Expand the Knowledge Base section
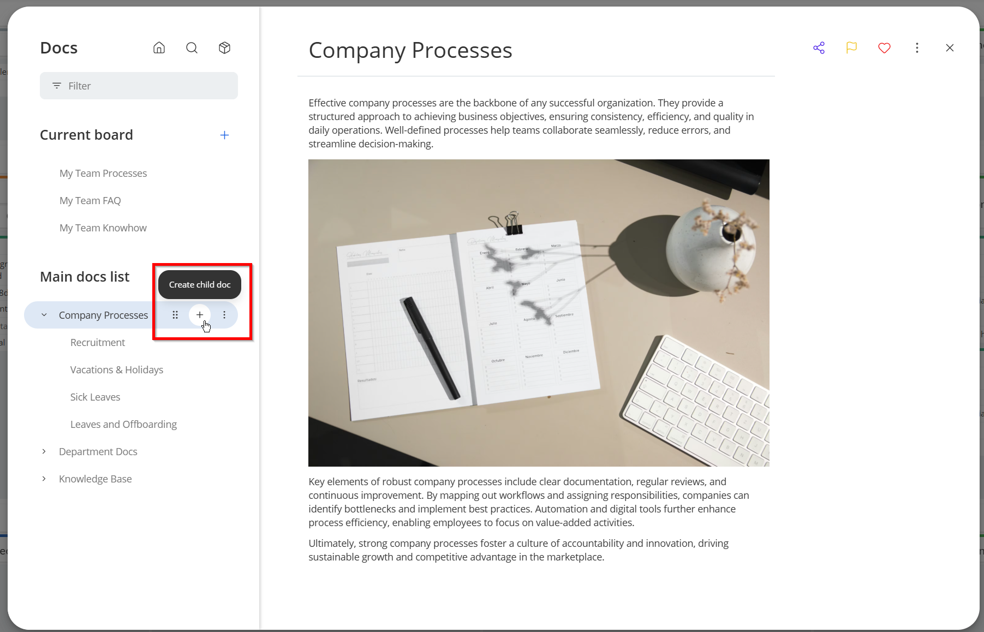This screenshot has height=632, width=984. (44, 479)
